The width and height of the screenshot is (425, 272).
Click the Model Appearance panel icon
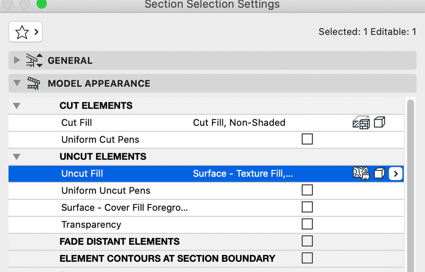coord(33,83)
